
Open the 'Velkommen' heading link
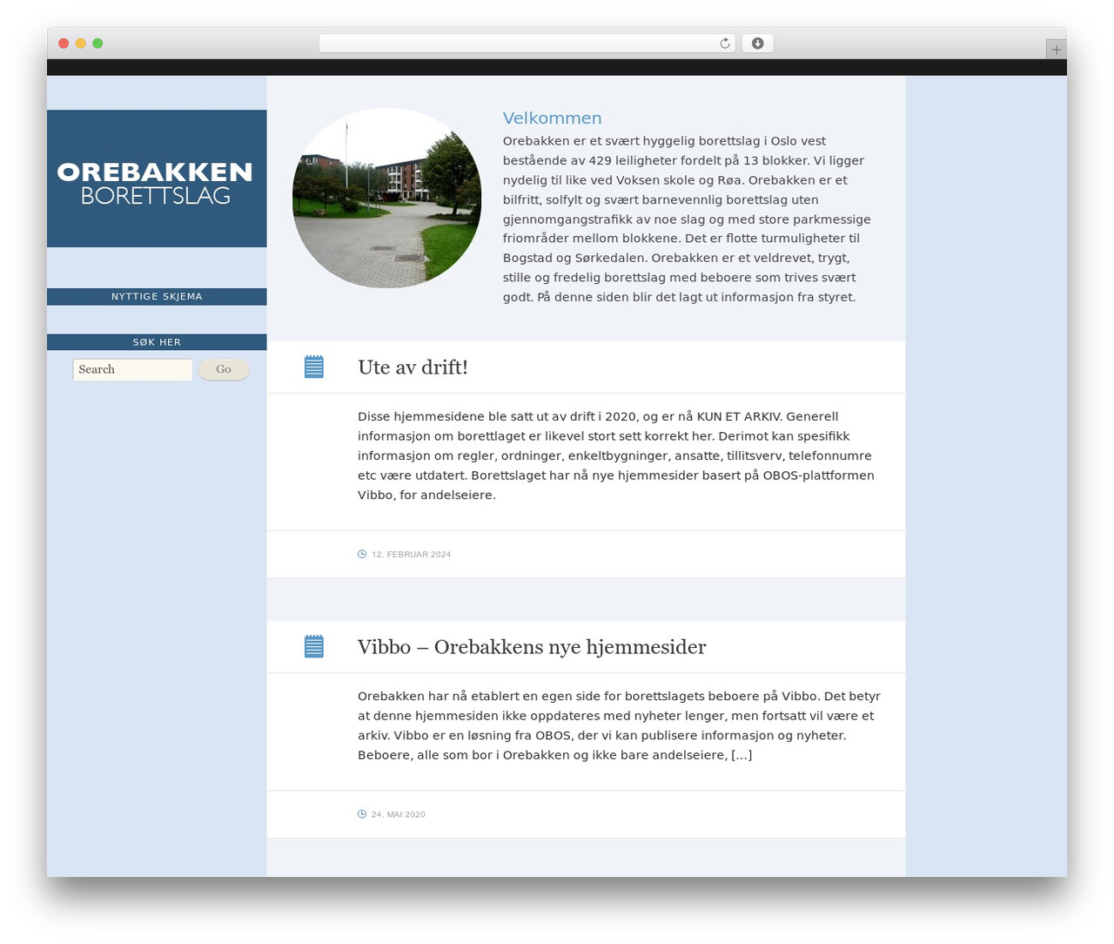[552, 118]
